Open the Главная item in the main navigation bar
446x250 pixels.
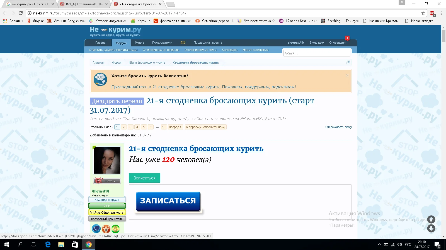[101, 42]
